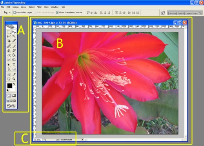This screenshot has height=146, width=204.
Task: Open the Move tool preset picker arrow
Action: click(10, 13)
